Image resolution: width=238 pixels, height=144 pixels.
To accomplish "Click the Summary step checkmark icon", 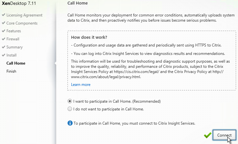I will [x=4, y=47].
